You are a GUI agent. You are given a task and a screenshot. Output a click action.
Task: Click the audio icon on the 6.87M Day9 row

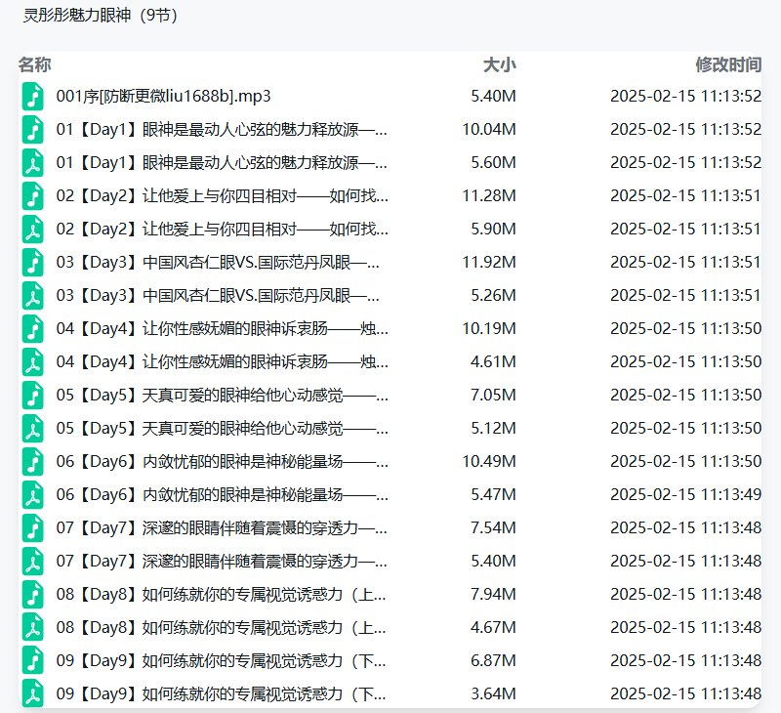coord(33,661)
